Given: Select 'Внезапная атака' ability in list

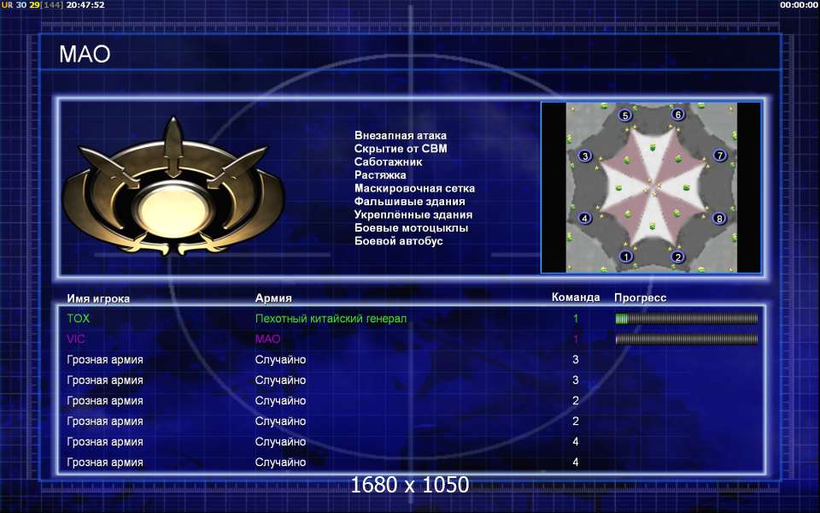Looking at the screenshot, I should point(400,136).
